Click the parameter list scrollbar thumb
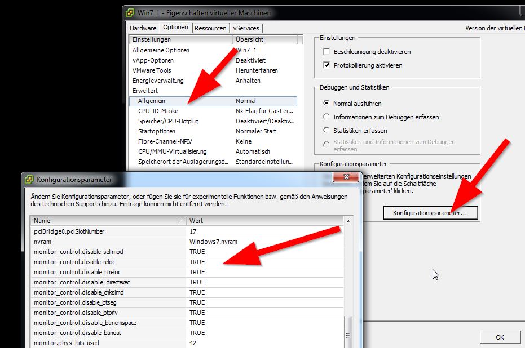The width and height of the screenshot is (525, 348). pyautogui.click(x=348, y=332)
